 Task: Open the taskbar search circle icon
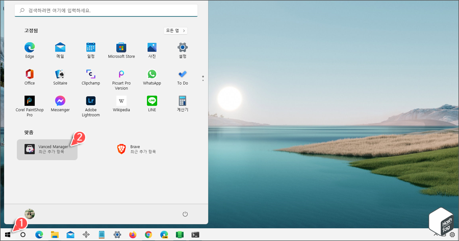click(23, 234)
